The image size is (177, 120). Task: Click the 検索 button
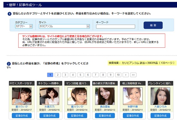point(153,25)
